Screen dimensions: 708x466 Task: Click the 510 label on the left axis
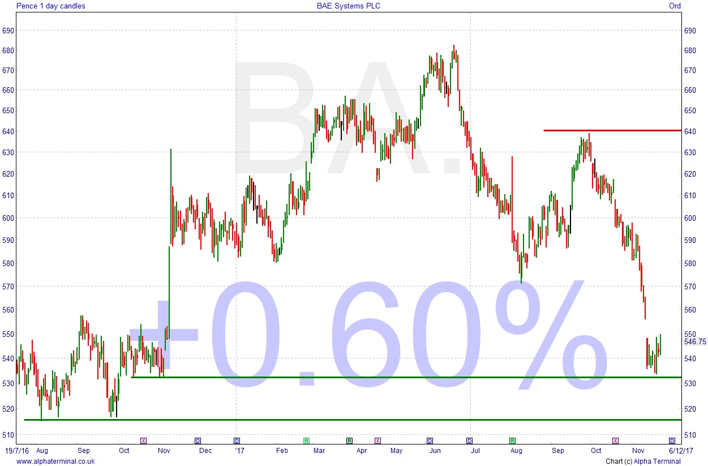tap(8, 435)
